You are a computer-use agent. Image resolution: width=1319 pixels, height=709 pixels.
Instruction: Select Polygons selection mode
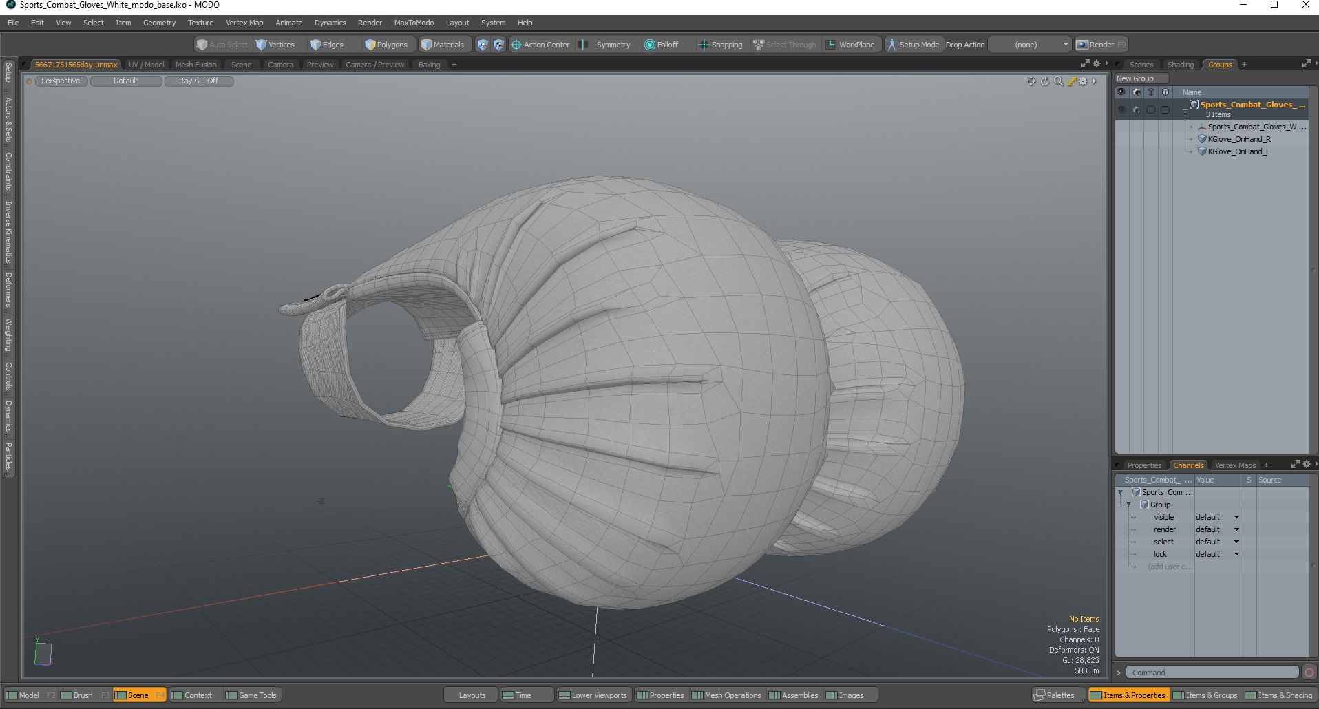tap(386, 45)
